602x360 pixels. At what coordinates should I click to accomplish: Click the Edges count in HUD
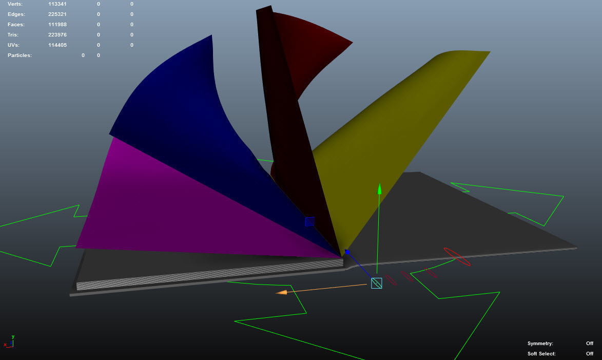coord(57,14)
